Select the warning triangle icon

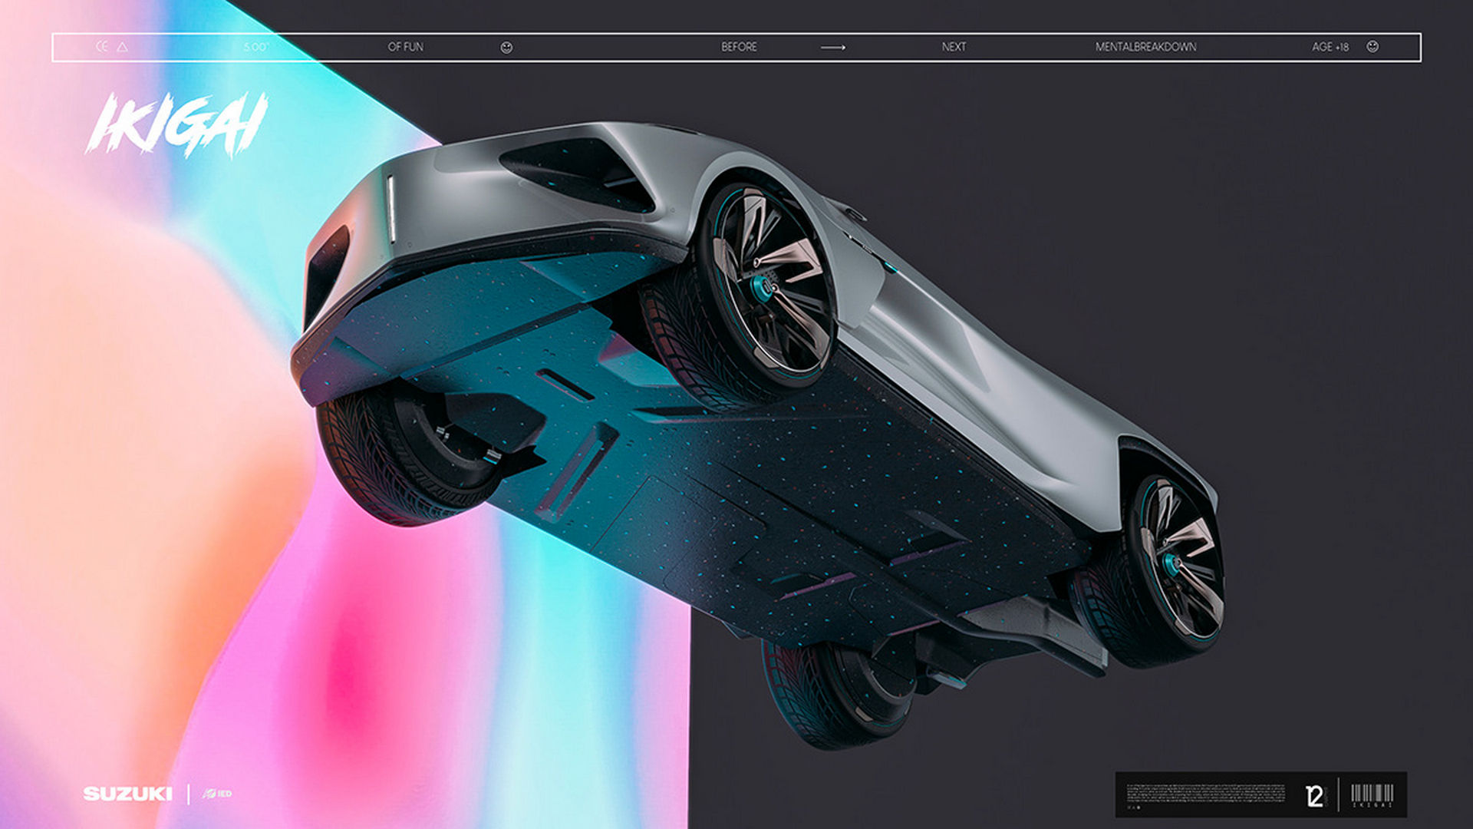[x=123, y=47]
